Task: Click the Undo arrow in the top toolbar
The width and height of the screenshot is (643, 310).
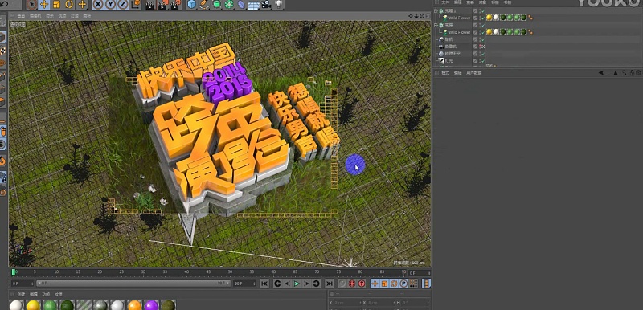Action: [x=5, y=4]
